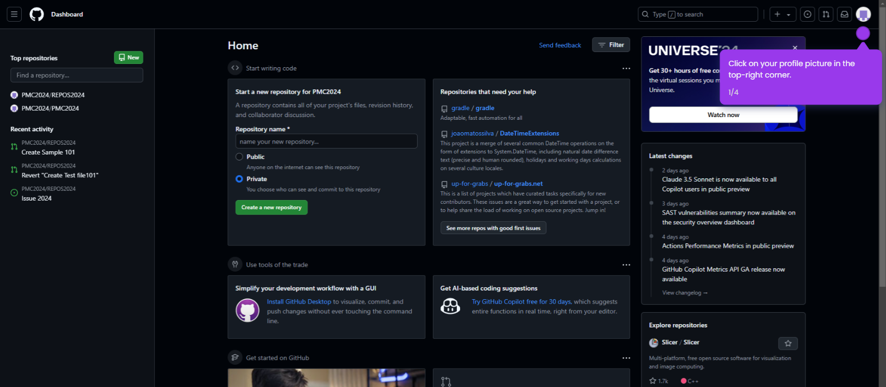The image size is (886, 387).
Task: Open Claude 3.5 Sonnet changelog entry
Action: [x=719, y=184]
